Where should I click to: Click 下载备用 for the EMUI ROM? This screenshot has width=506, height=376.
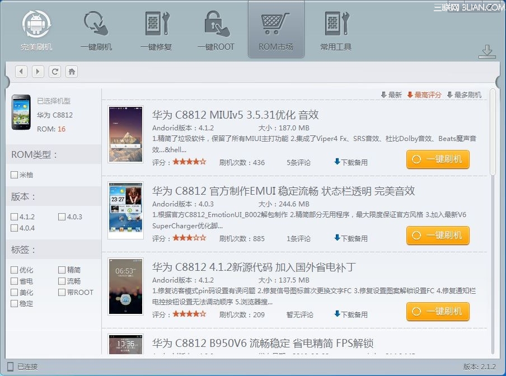[351, 238]
